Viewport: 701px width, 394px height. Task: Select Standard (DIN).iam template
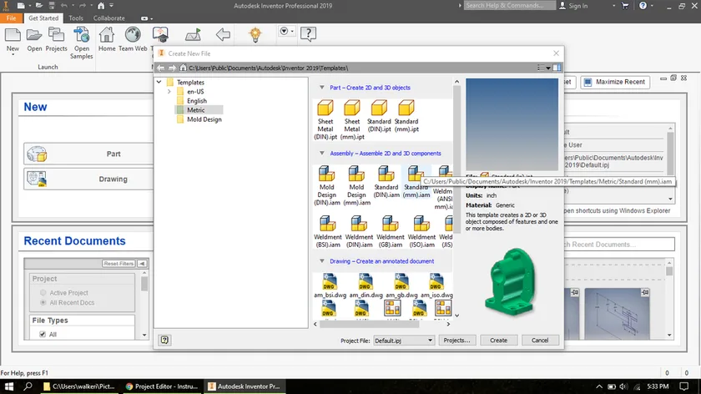coord(386,182)
